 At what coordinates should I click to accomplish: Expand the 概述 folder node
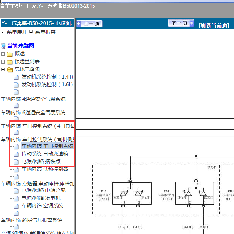(x=3, y=54)
